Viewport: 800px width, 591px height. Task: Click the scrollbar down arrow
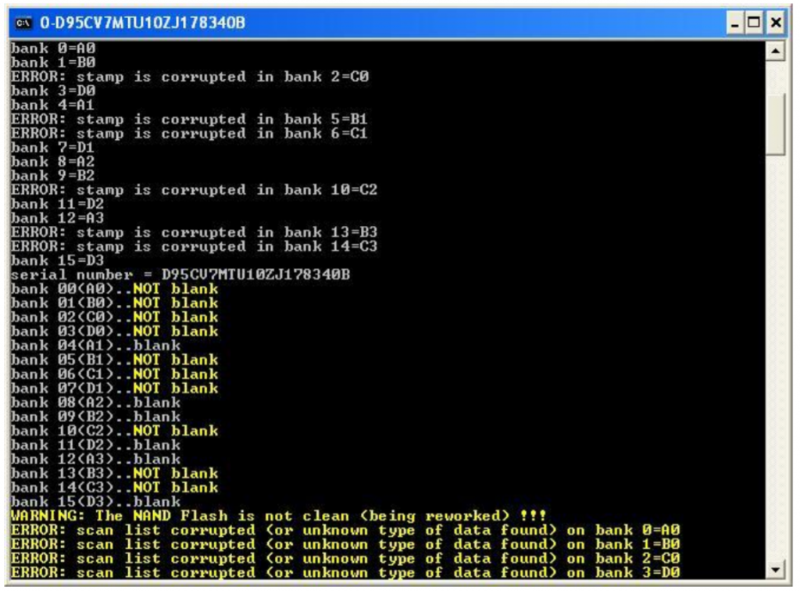(776, 570)
